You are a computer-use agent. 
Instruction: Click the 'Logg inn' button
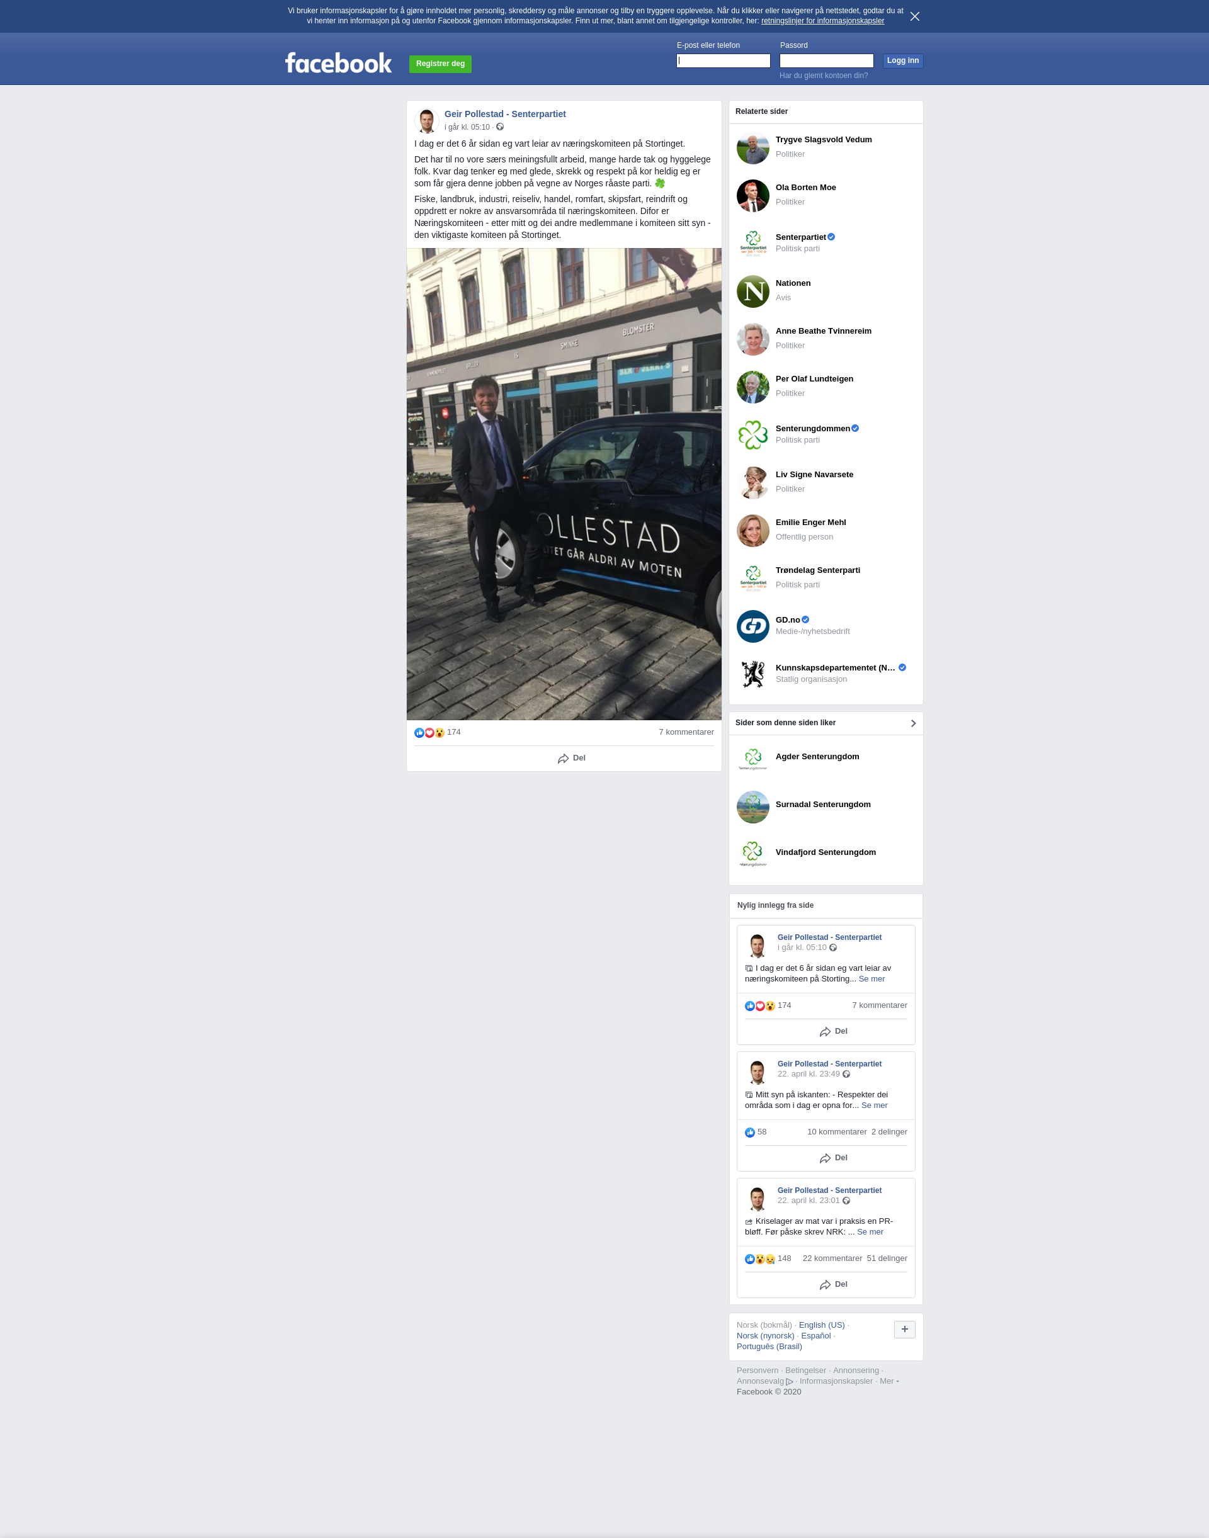click(902, 61)
